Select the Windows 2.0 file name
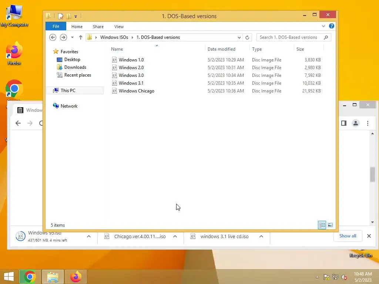Image resolution: width=379 pixels, height=284 pixels. (x=131, y=67)
